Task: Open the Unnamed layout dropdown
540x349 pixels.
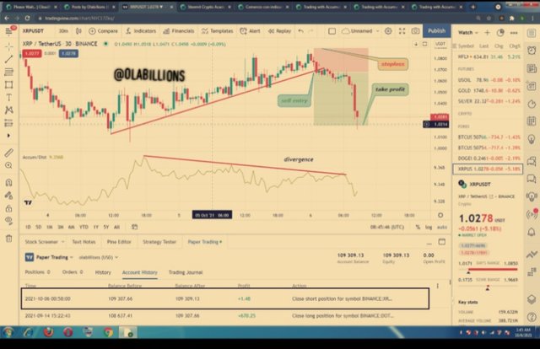Action: [361, 31]
